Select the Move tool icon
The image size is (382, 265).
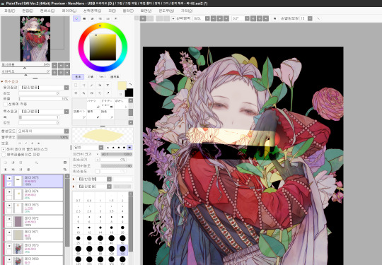click(x=76, y=93)
